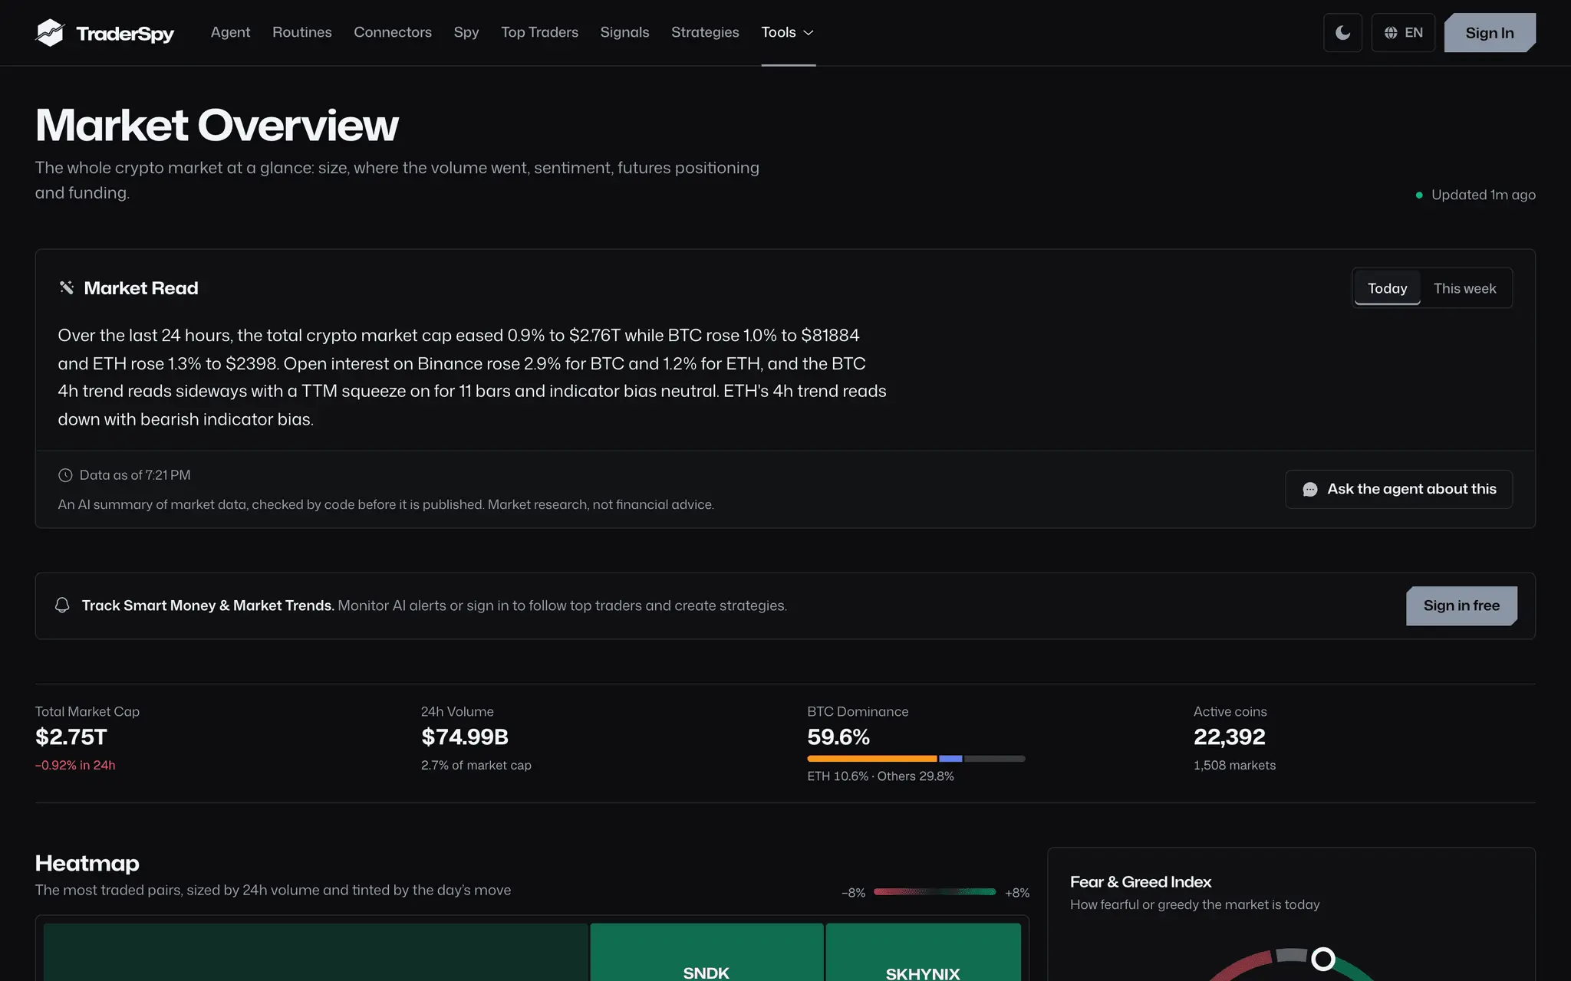The image size is (1571, 981).
Task: Open the SKHYNIX heatmap tile
Action: coord(923,952)
